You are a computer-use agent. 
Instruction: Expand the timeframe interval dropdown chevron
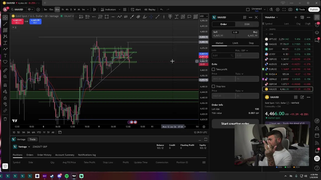(x=88, y=9)
